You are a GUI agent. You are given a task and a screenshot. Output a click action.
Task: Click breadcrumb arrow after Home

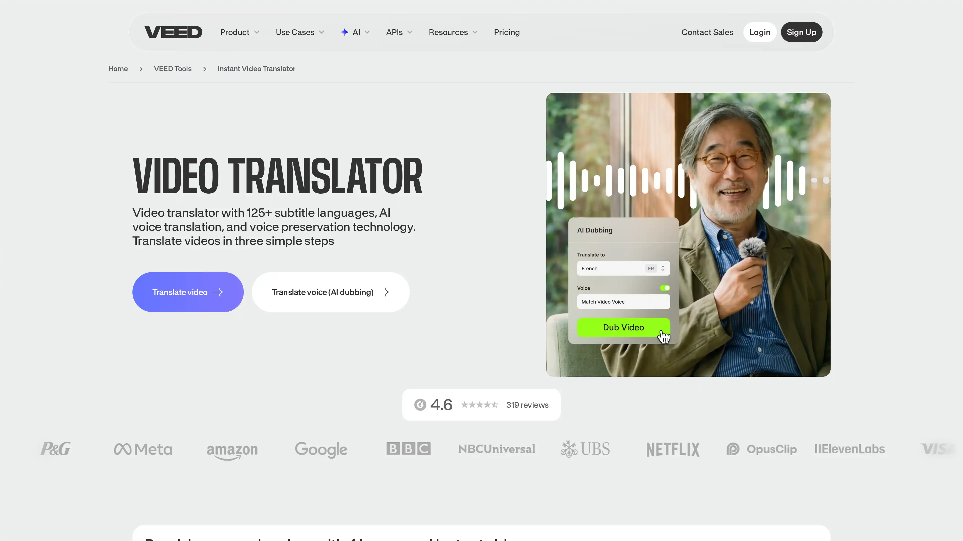[x=141, y=69]
